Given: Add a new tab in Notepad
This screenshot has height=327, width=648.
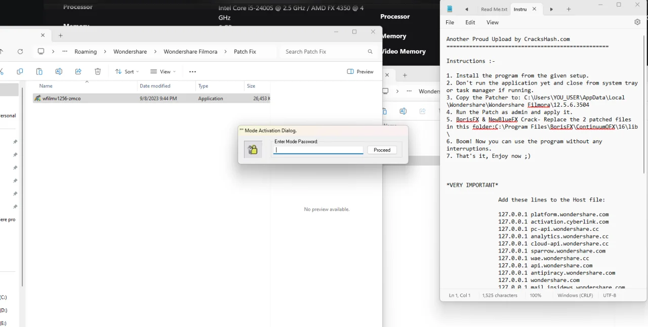Looking at the screenshot, I should click(x=569, y=9).
